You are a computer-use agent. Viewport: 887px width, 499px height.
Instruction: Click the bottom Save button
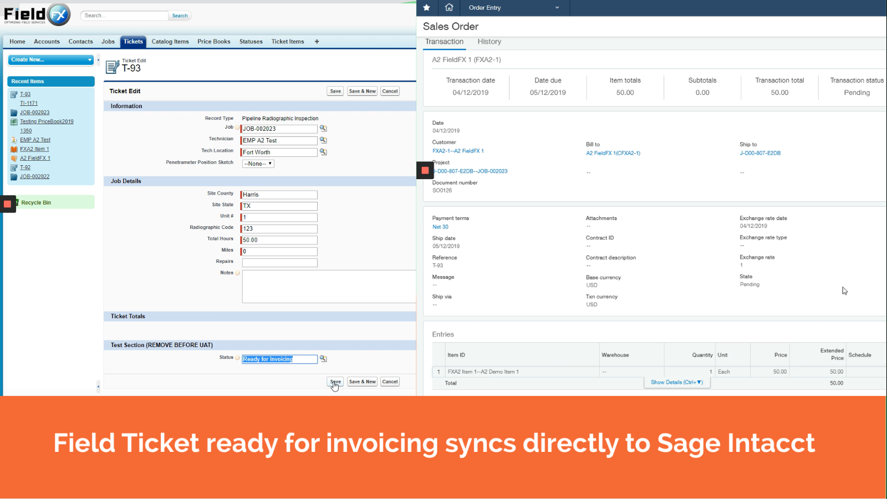tap(335, 381)
